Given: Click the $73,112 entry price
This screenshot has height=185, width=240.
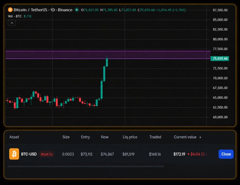Looking at the screenshot, I should pyautogui.click(x=86, y=154).
